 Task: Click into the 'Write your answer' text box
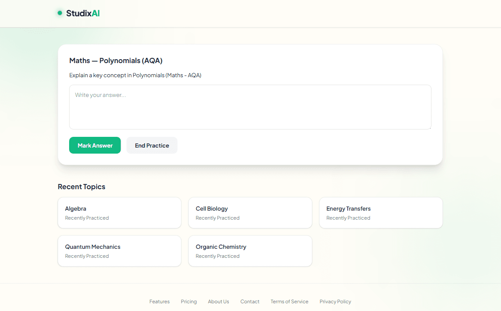[x=250, y=107]
